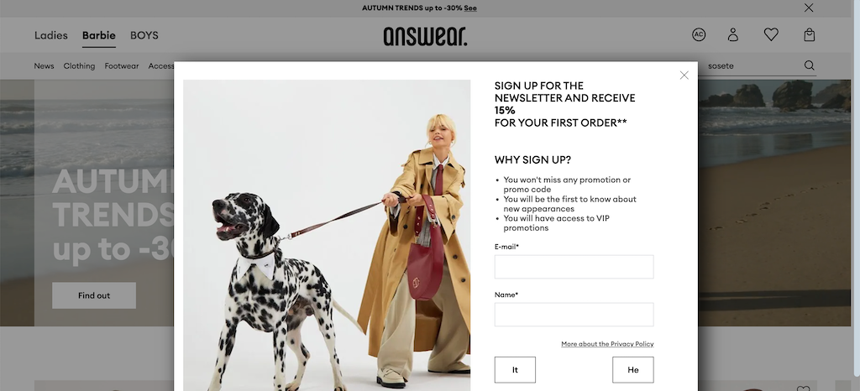Dismiss the Autumn Trends top banner
Screen dimensions: 860x391
(x=809, y=8)
